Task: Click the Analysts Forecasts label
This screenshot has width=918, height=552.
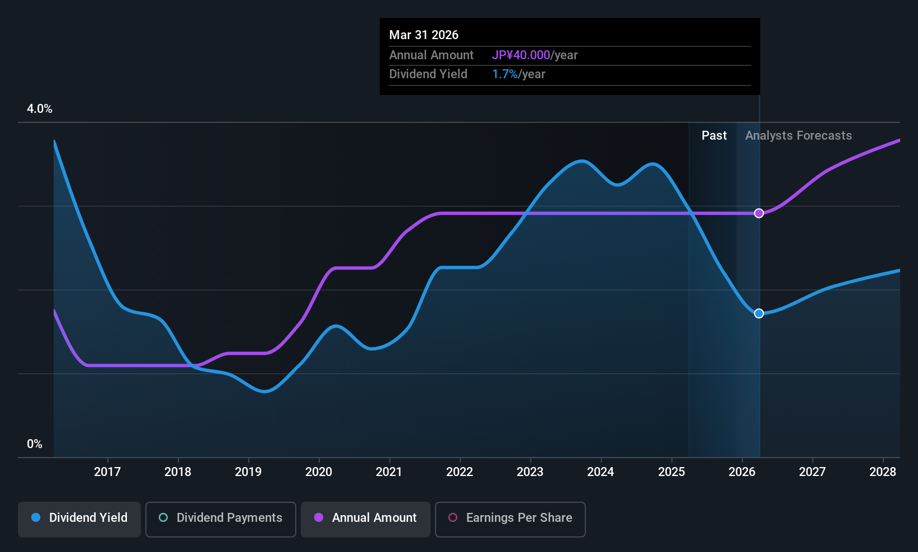Action: coord(798,136)
